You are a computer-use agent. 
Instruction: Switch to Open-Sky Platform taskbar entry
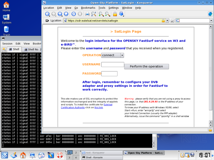(x=144, y=153)
